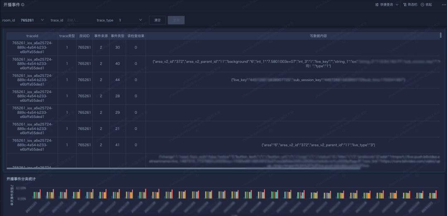Click the JSON content starting with area_v2_id in the event 40 row
The height and width of the screenshot is (216, 447).
(x=296, y=64)
